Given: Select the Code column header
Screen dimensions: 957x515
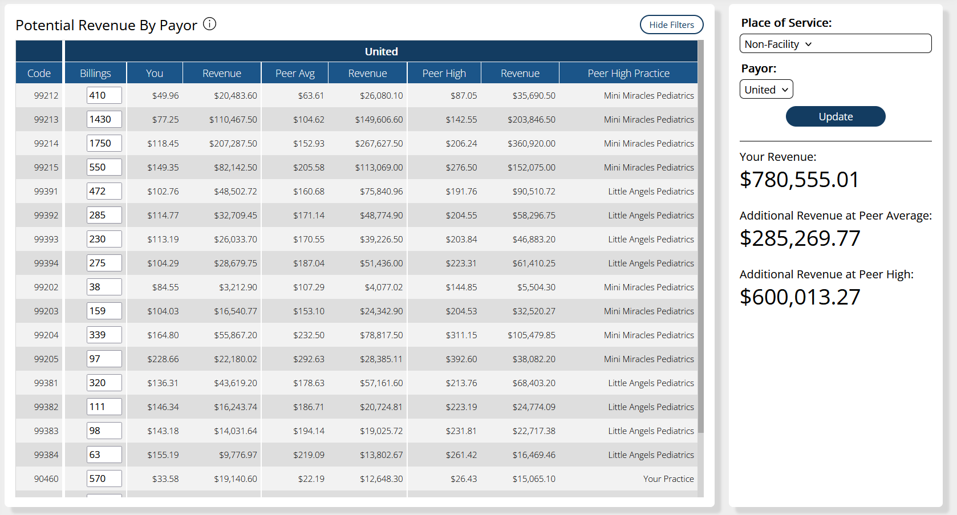Looking at the screenshot, I should [39, 74].
